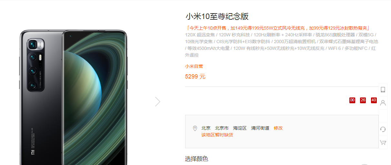
Task: Click the 该地区暂时缺货 stock notice
Action: [217, 135]
